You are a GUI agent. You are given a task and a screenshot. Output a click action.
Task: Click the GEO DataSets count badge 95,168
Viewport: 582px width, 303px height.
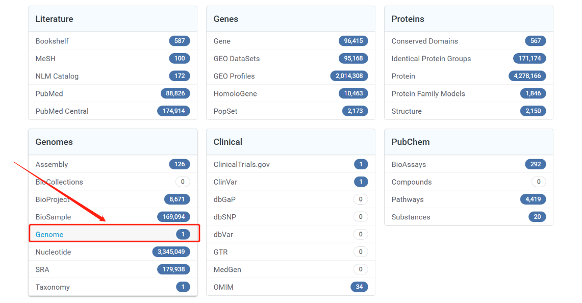click(x=353, y=59)
